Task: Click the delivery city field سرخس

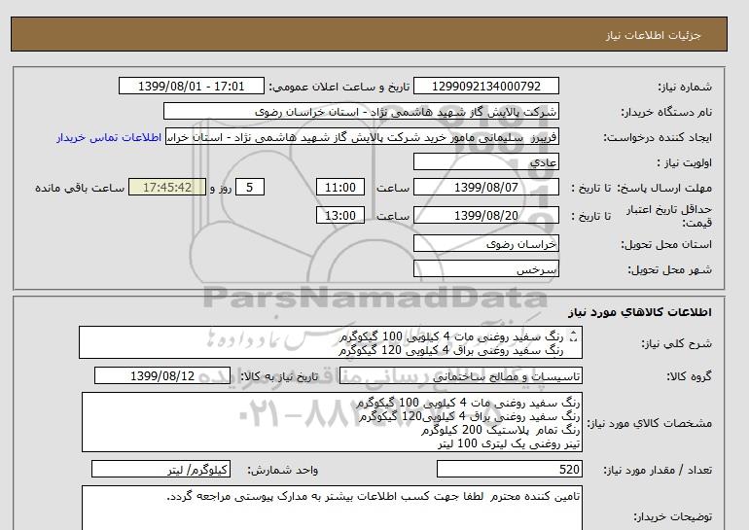Action: click(485, 268)
